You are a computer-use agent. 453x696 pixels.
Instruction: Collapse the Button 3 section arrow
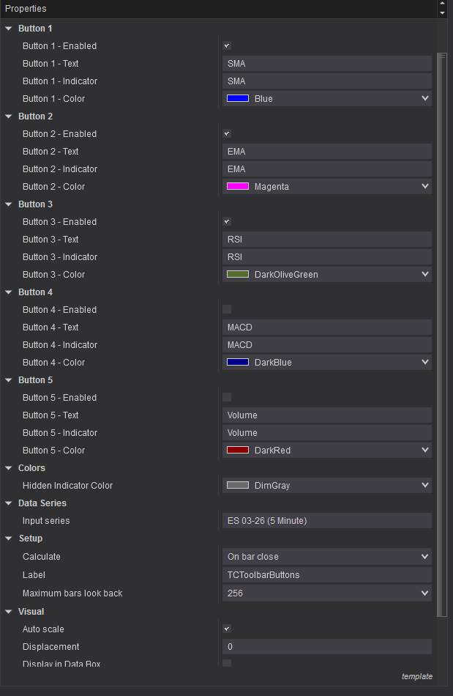tap(9, 204)
